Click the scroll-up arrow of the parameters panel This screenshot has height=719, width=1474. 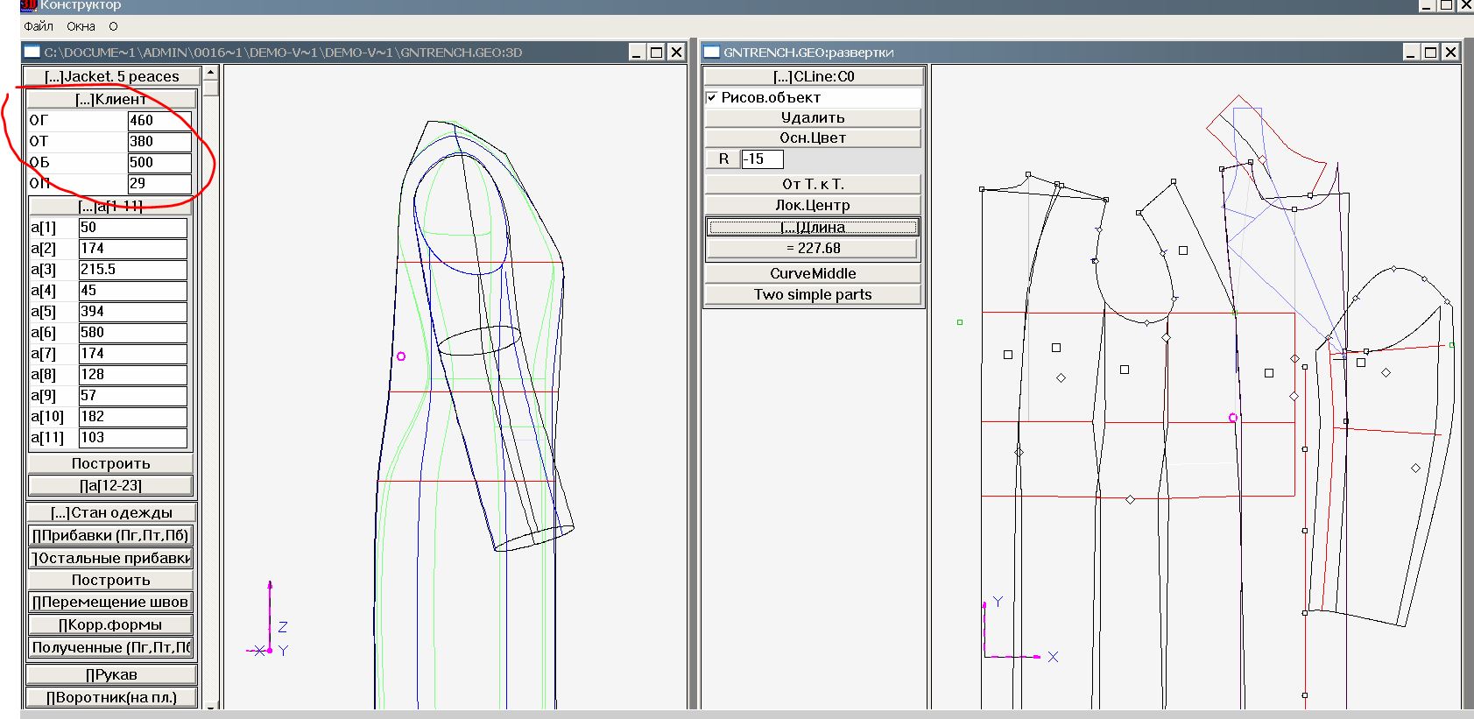point(211,74)
